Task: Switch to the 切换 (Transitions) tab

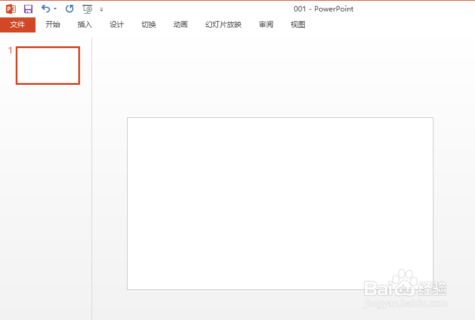Action: pos(149,25)
